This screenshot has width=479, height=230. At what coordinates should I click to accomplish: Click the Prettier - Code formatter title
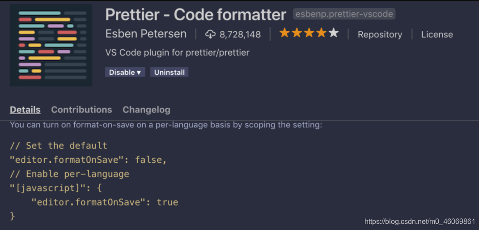[195, 15]
